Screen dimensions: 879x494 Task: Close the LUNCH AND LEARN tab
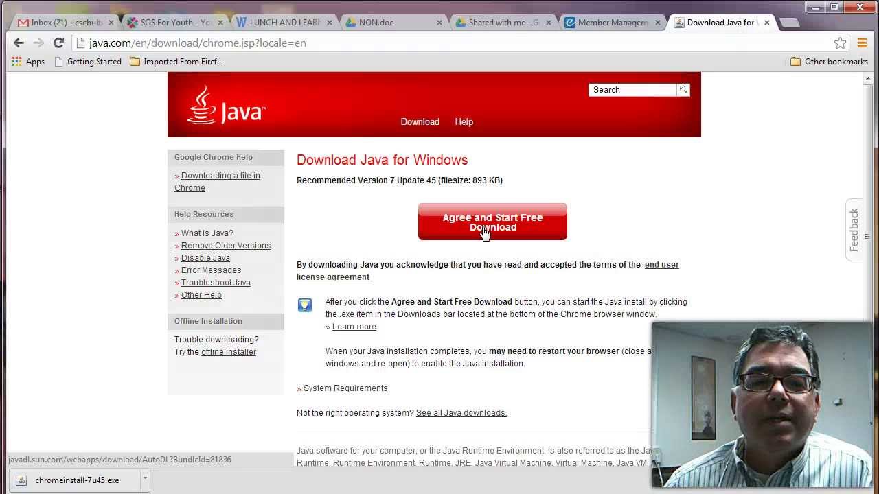[330, 23]
